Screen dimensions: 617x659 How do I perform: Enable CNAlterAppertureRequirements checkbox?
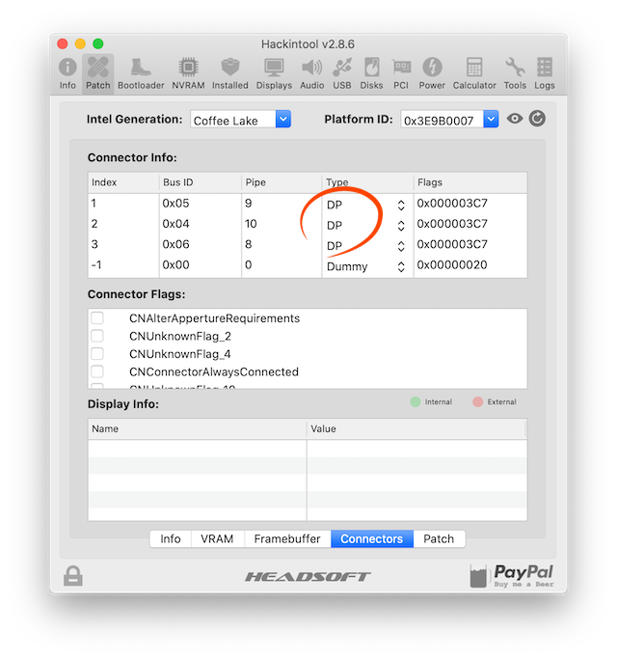[x=97, y=318]
